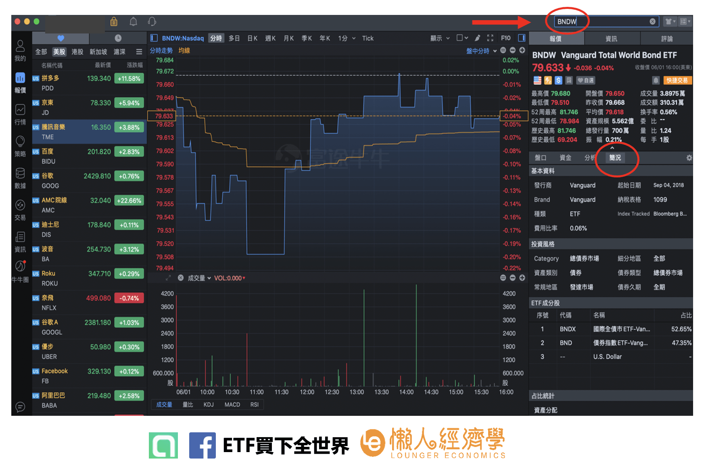706x467 pixels.
Task: Toggle 分時走勢 line display
Action: point(161,50)
